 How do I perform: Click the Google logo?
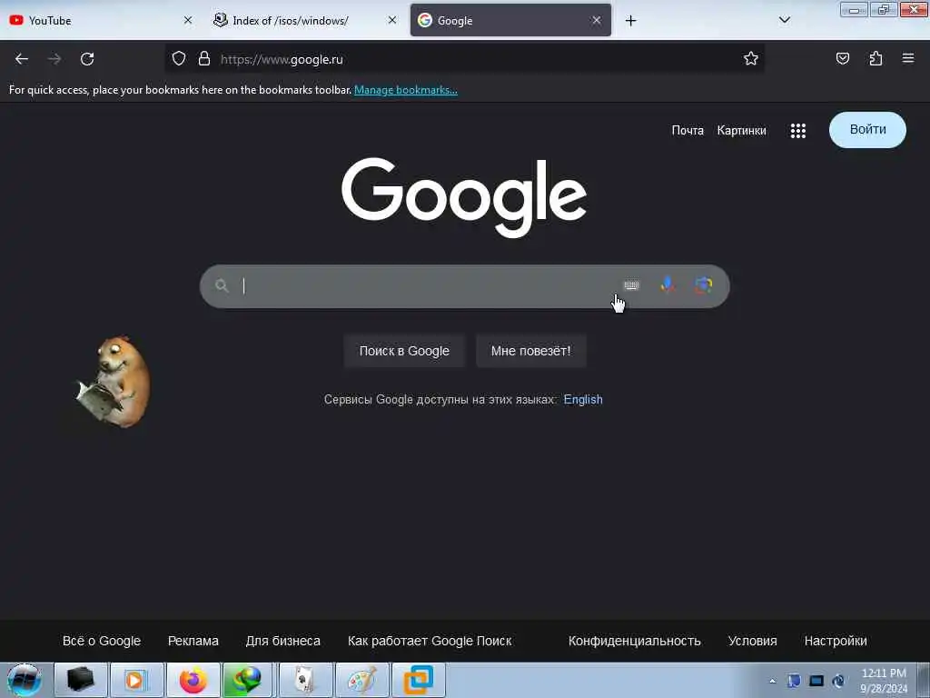click(464, 196)
